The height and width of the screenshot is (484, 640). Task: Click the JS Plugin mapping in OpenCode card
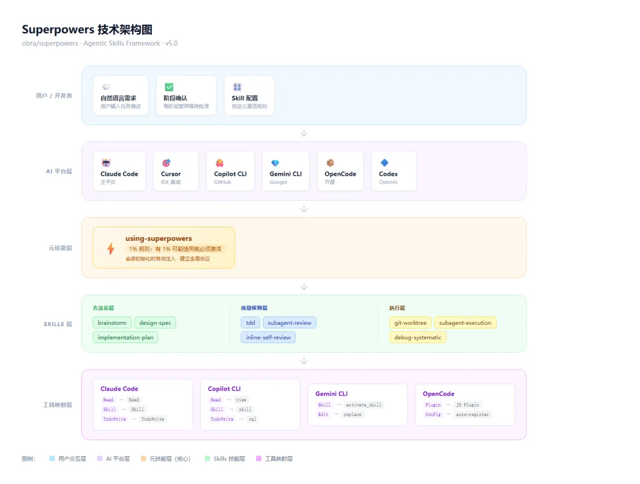pos(468,405)
